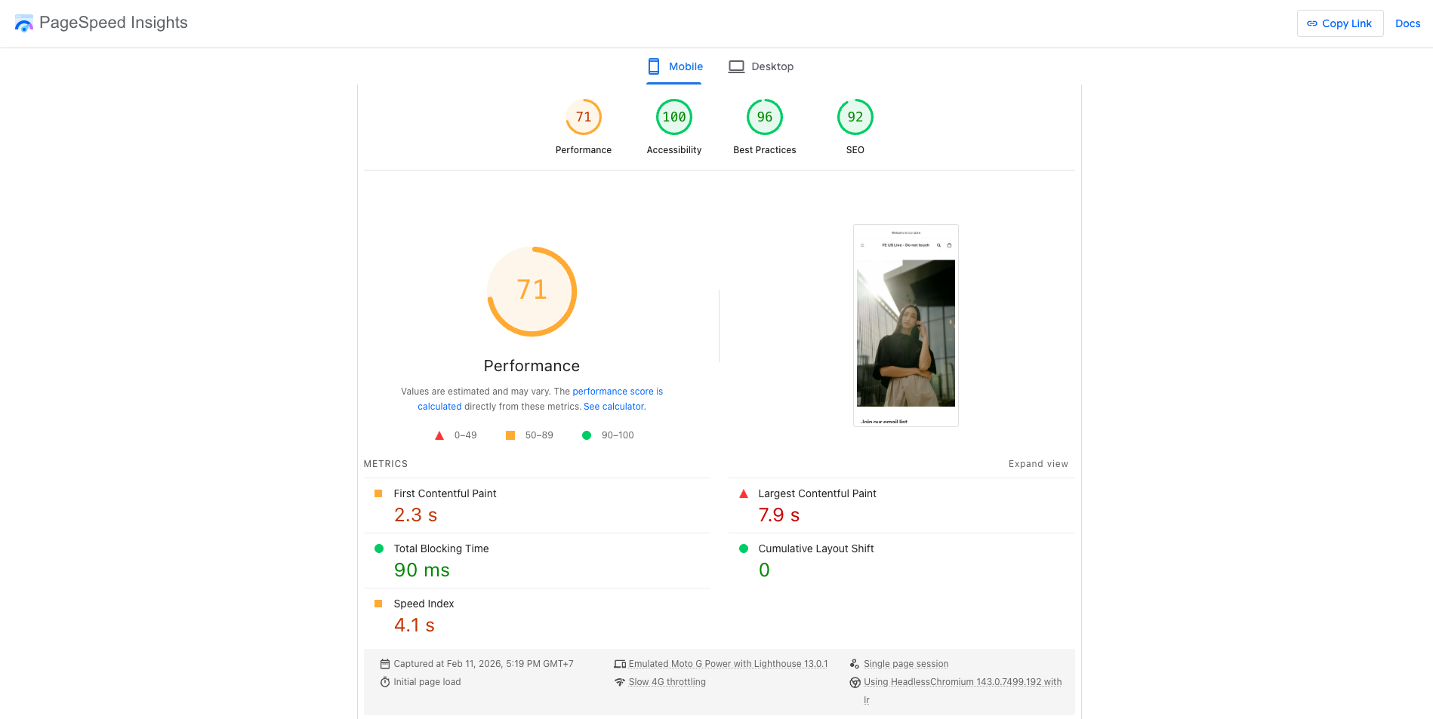The height and width of the screenshot is (719, 1433).
Task: Click the icon beside Single page session
Action: [855, 664]
